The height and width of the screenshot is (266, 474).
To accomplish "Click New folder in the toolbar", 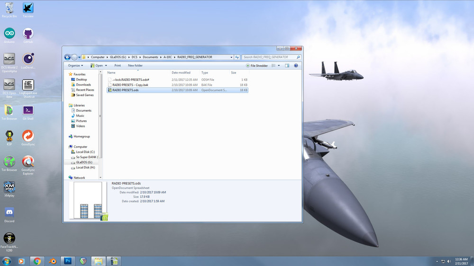I will pyautogui.click(x=135, y=65).
